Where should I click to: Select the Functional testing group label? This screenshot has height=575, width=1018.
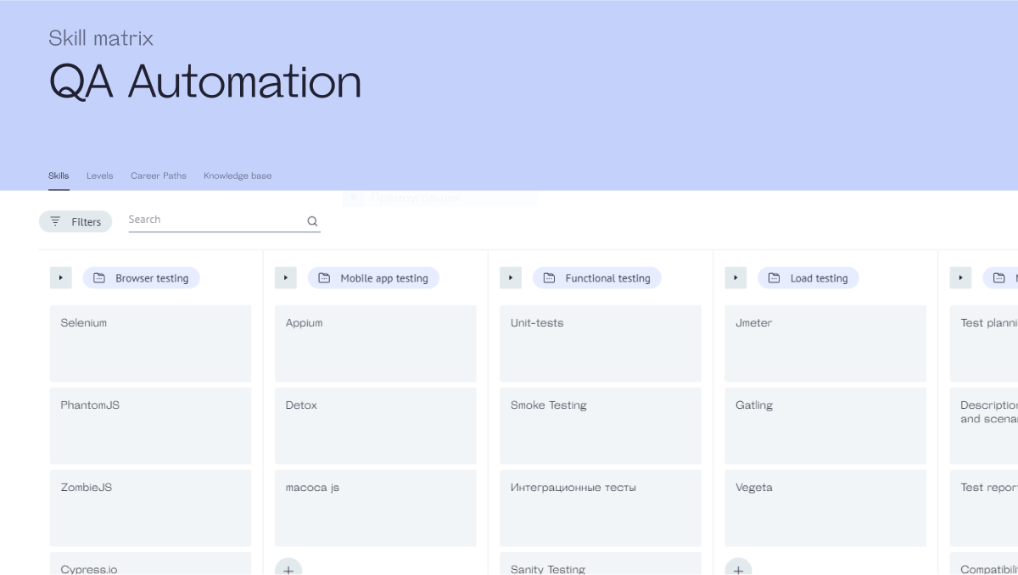(x=596, y=278)
